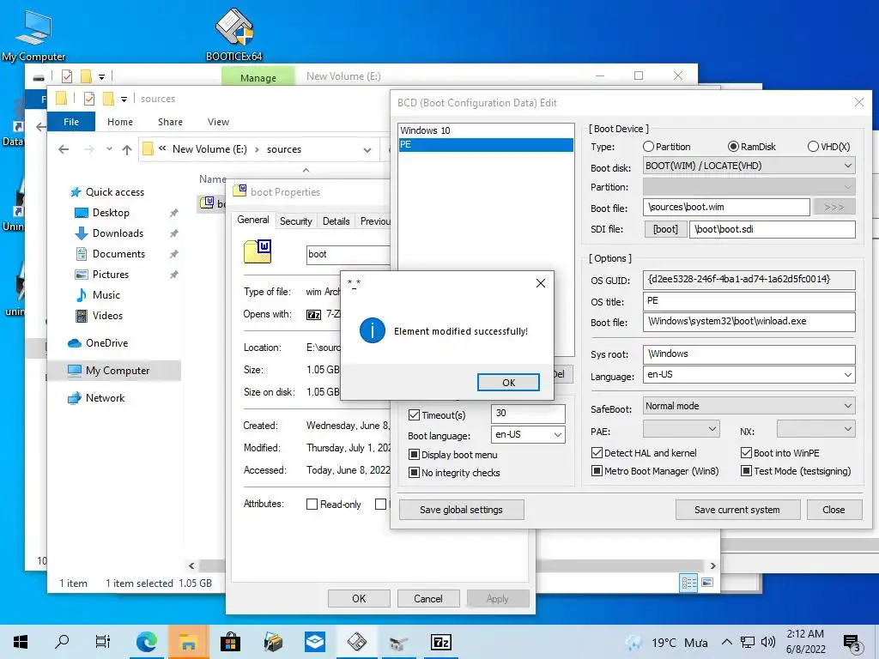
Task: Switch to BOOTICE taskbar icon
Action: click(357, 642)
